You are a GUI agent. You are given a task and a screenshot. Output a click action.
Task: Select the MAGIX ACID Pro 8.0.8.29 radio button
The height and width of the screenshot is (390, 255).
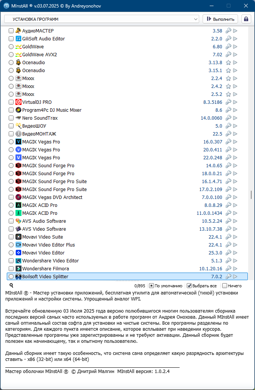click(11, 205)
